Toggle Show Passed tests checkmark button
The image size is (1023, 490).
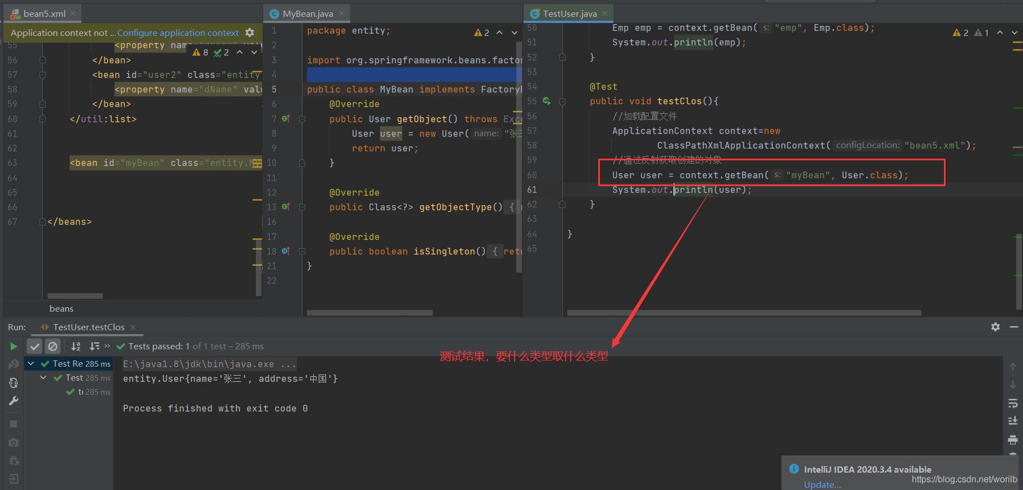tap(35, 346)
